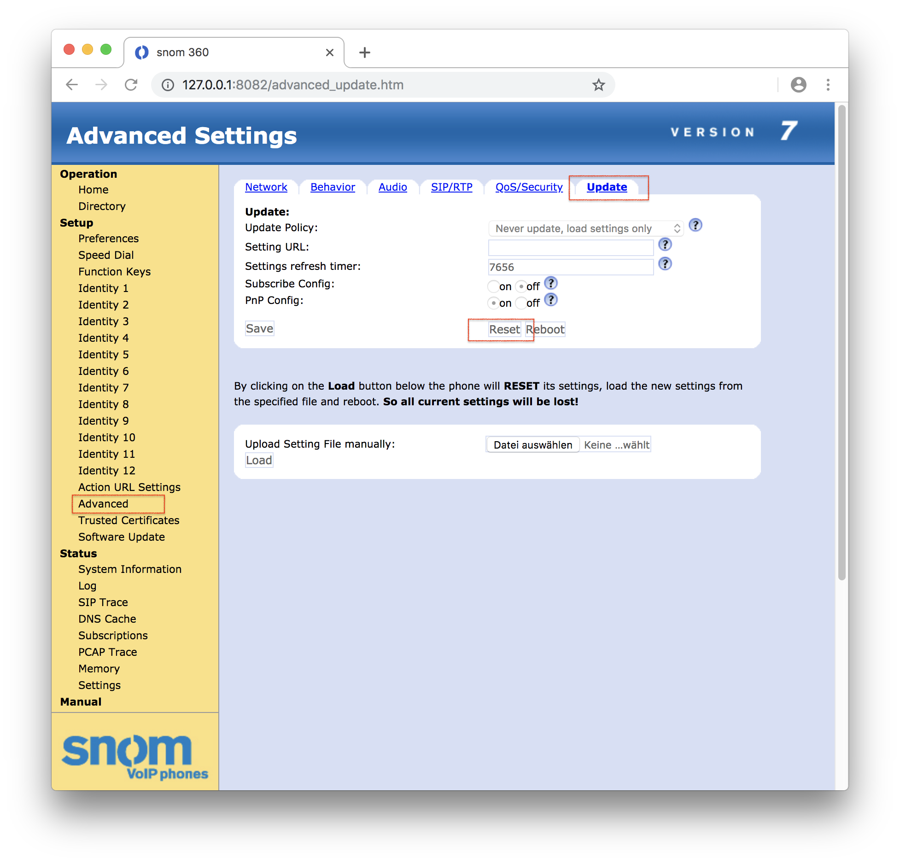The image size is (900, 864).
Task: Click the Save button
Action: point(259,328)
